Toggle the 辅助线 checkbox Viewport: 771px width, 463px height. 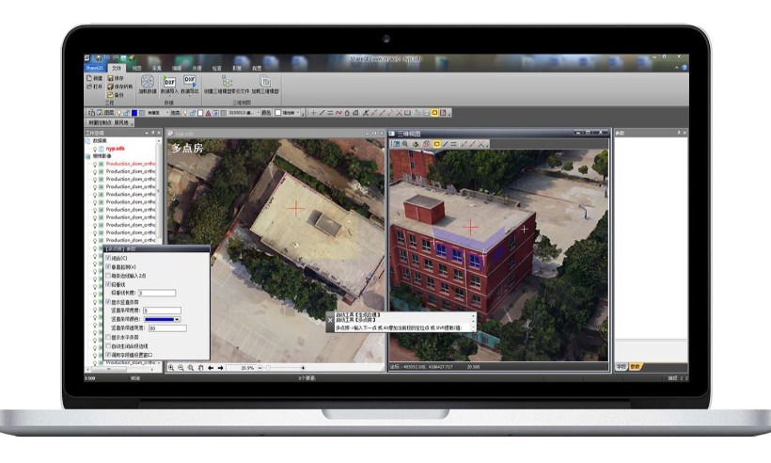108,284
